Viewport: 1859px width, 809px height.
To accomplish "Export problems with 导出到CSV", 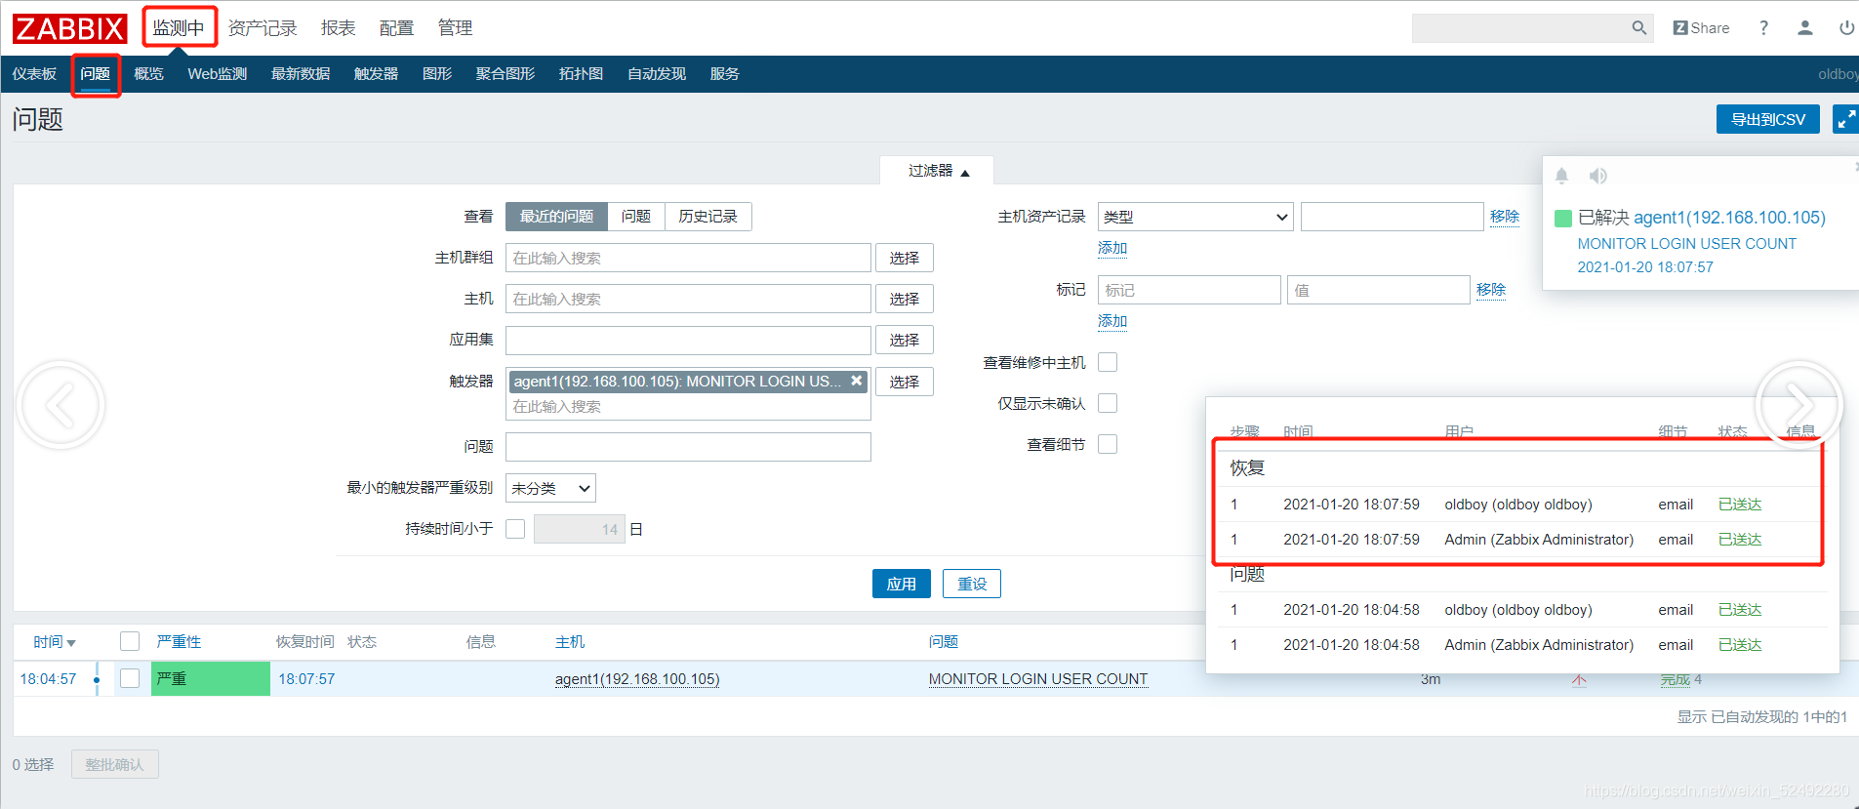I will [1768, 119].
